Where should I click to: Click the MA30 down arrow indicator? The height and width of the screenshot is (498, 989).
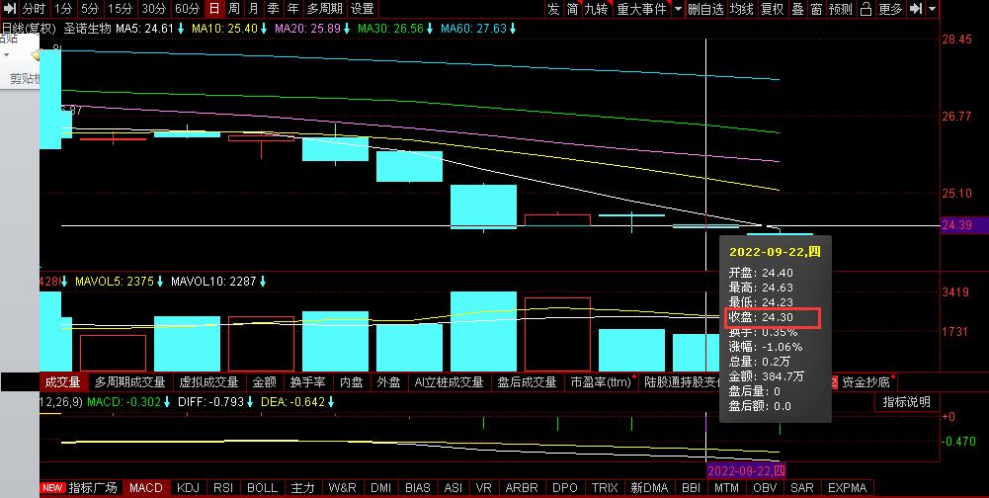[x=430, y=29]
